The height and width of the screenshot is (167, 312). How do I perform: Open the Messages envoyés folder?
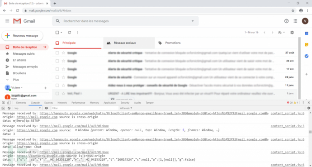coord(25,67)
